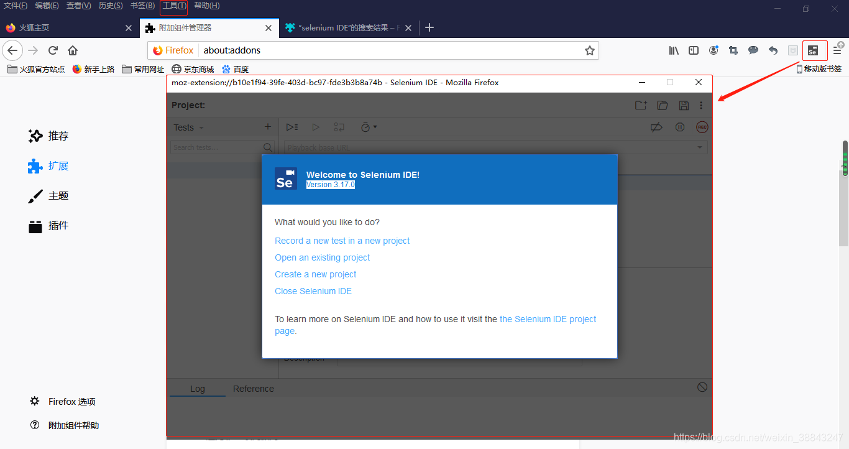
Task: Click the undo arrow toolbar icon
Action: pos(773,50)
